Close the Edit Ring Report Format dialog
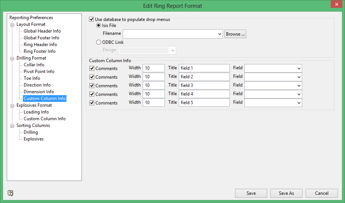This screenshot has height=203, width=345. coord(336,4)
